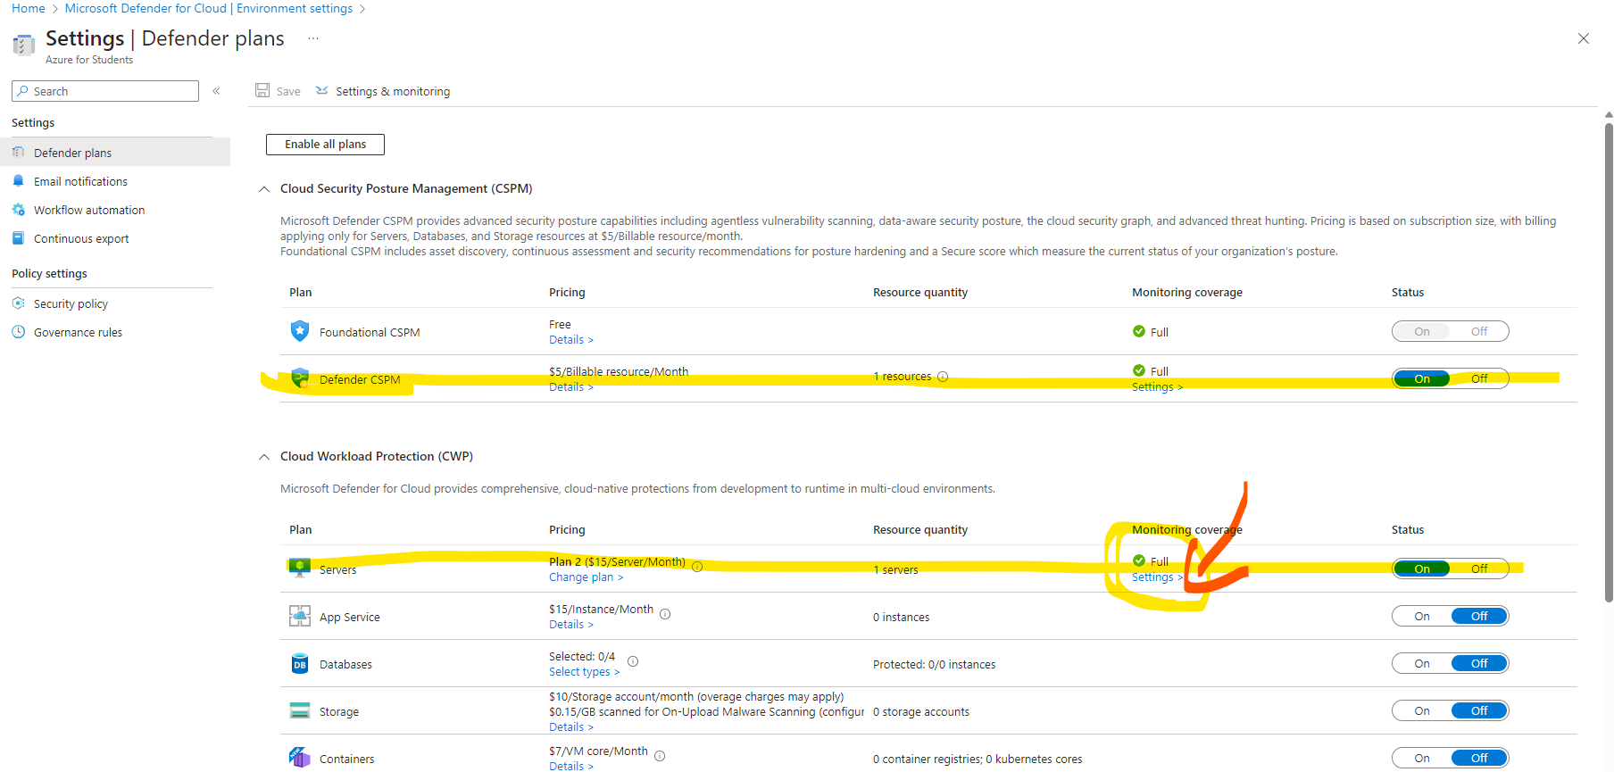1614x772 pixels.
Task: Collapse the Cloud Security Posture Management section
Action: click(x=264, y=189)
